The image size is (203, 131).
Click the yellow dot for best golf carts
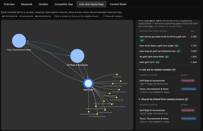(x=117, y=74)
